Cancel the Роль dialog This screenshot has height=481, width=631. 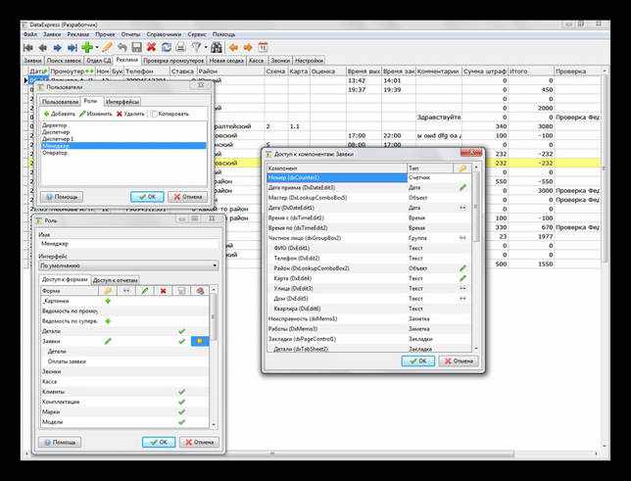[200, 442]
